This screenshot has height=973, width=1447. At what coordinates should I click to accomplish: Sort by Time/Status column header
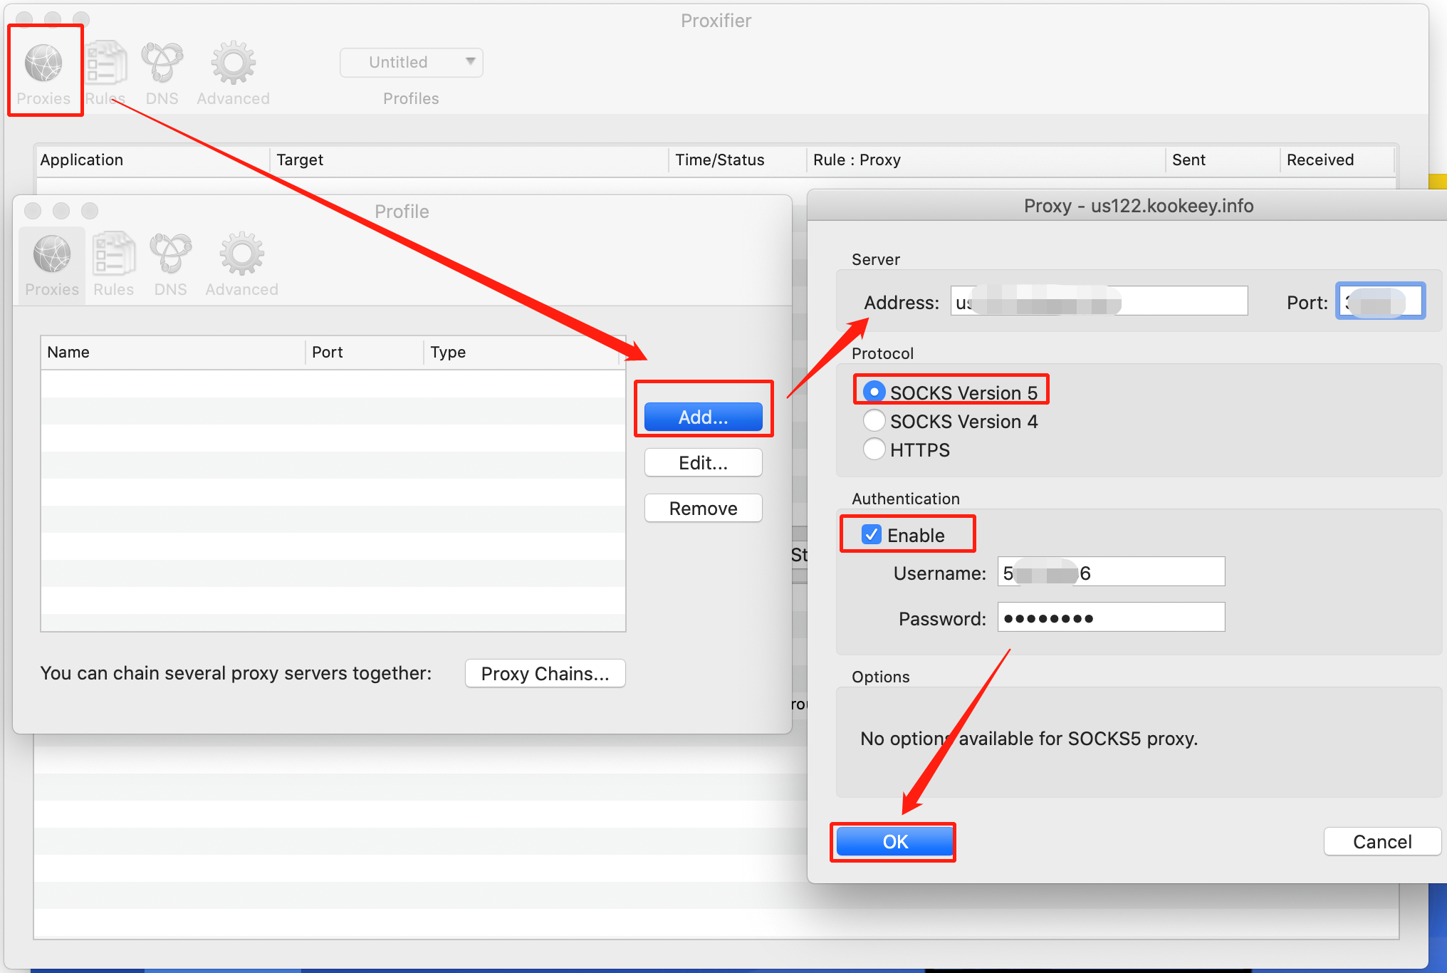(x=719, y=160)
